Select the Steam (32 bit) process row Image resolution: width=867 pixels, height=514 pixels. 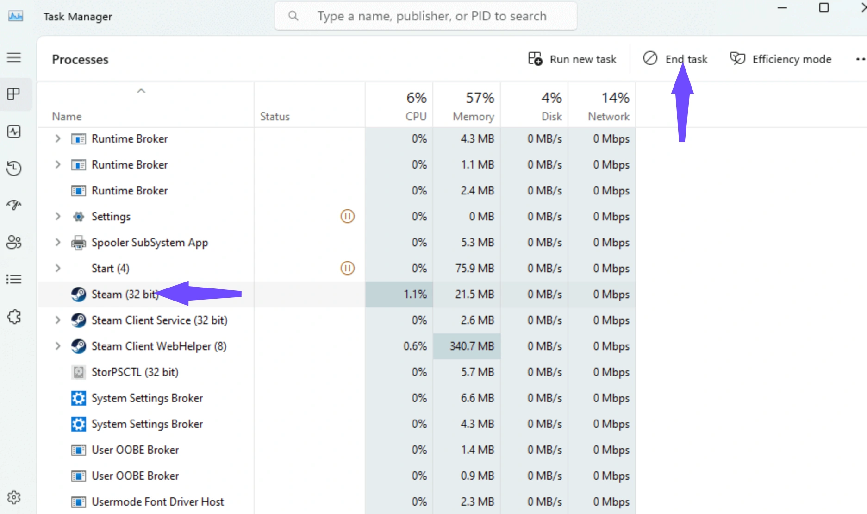click(337, 294)
